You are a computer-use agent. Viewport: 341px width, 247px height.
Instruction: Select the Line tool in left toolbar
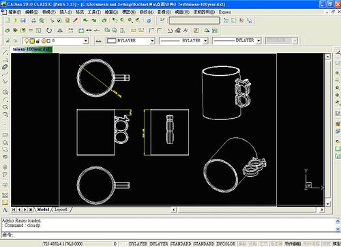[5, 53]
